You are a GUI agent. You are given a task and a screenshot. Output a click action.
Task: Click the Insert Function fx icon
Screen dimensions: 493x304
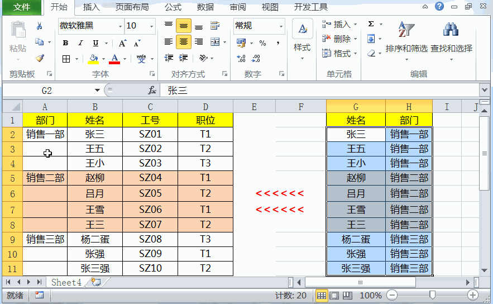click(x=152, y=91)
